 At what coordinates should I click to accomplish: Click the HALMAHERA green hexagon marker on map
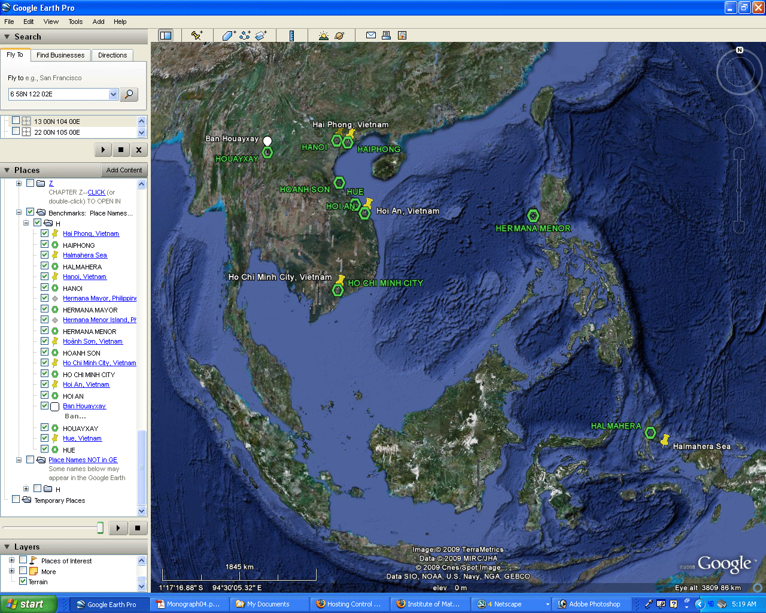click(x=650, y=432)
